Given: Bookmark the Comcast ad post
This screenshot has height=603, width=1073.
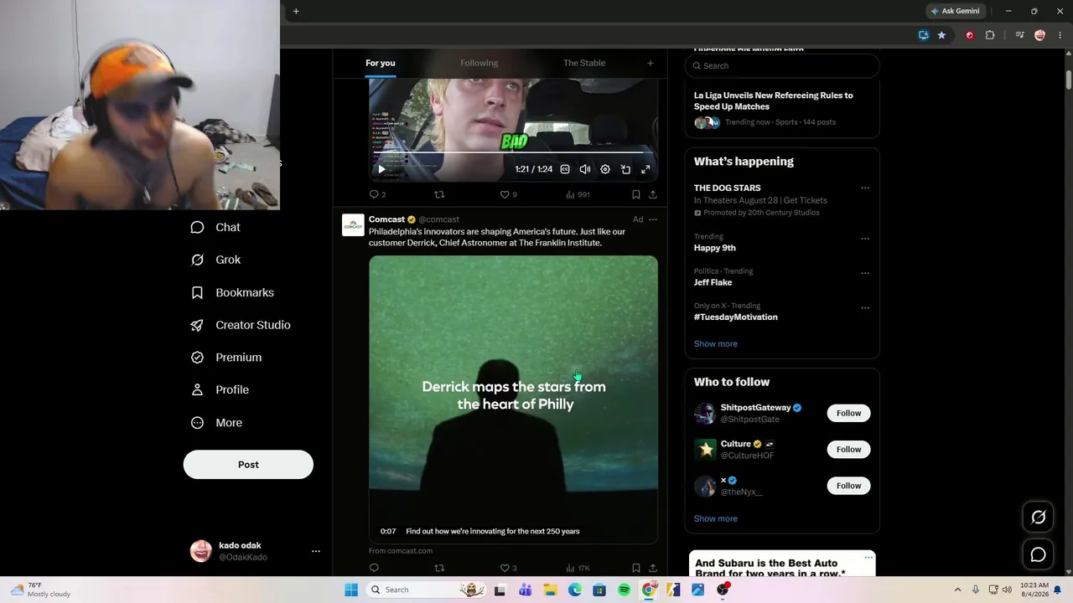Looking at the screenshot, I should pos(636,568).
